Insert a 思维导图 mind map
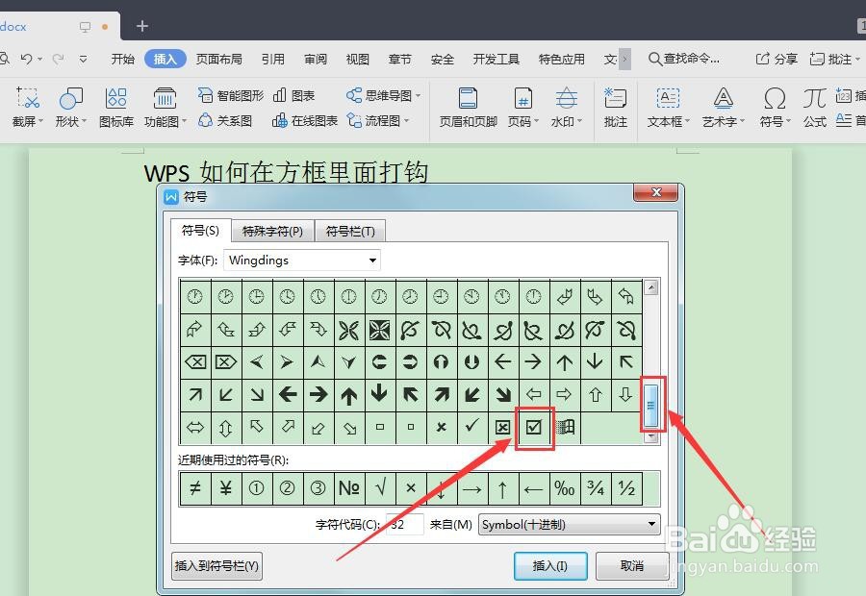Viewport: 866px width, 596px height. coord(383,95)
